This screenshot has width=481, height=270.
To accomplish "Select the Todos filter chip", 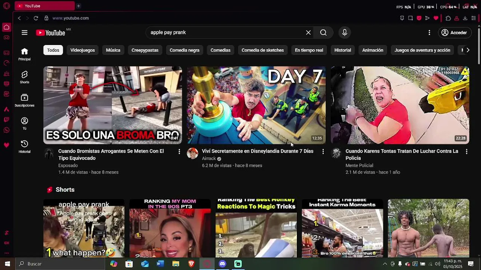I will 53,50.
